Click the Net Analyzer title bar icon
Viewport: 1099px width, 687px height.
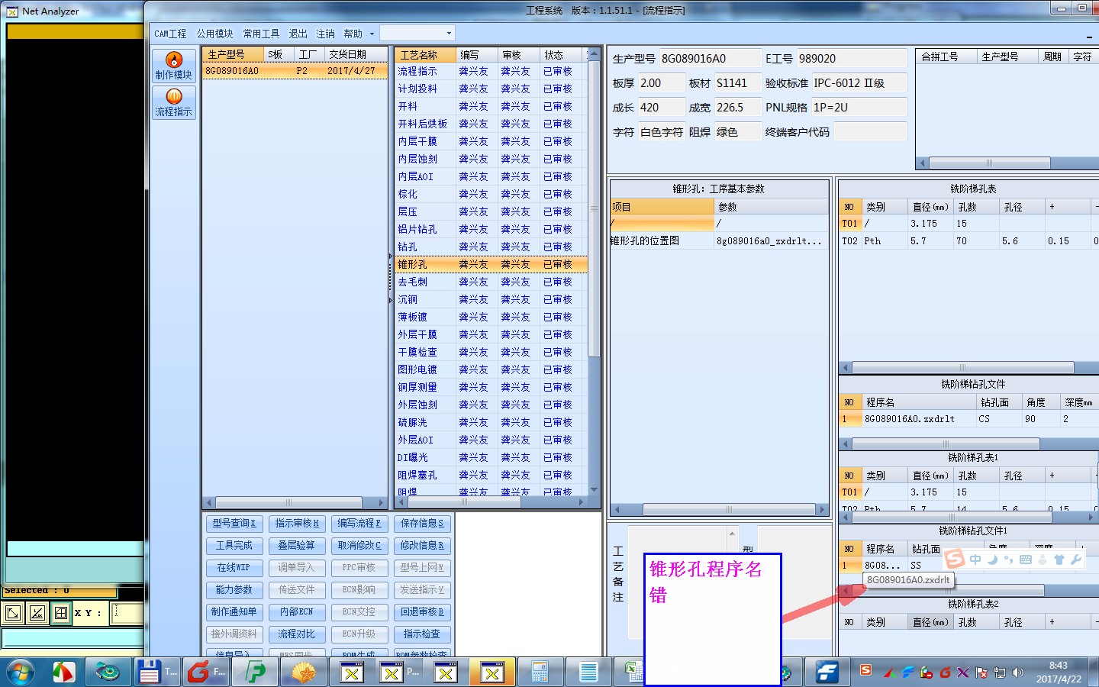click(12, 11)
